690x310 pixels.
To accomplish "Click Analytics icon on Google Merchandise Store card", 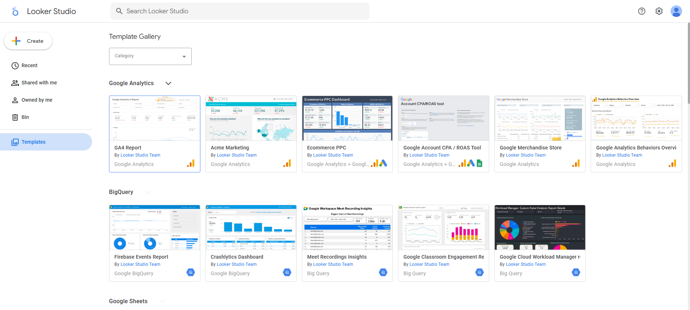I will tap(576, 163).
